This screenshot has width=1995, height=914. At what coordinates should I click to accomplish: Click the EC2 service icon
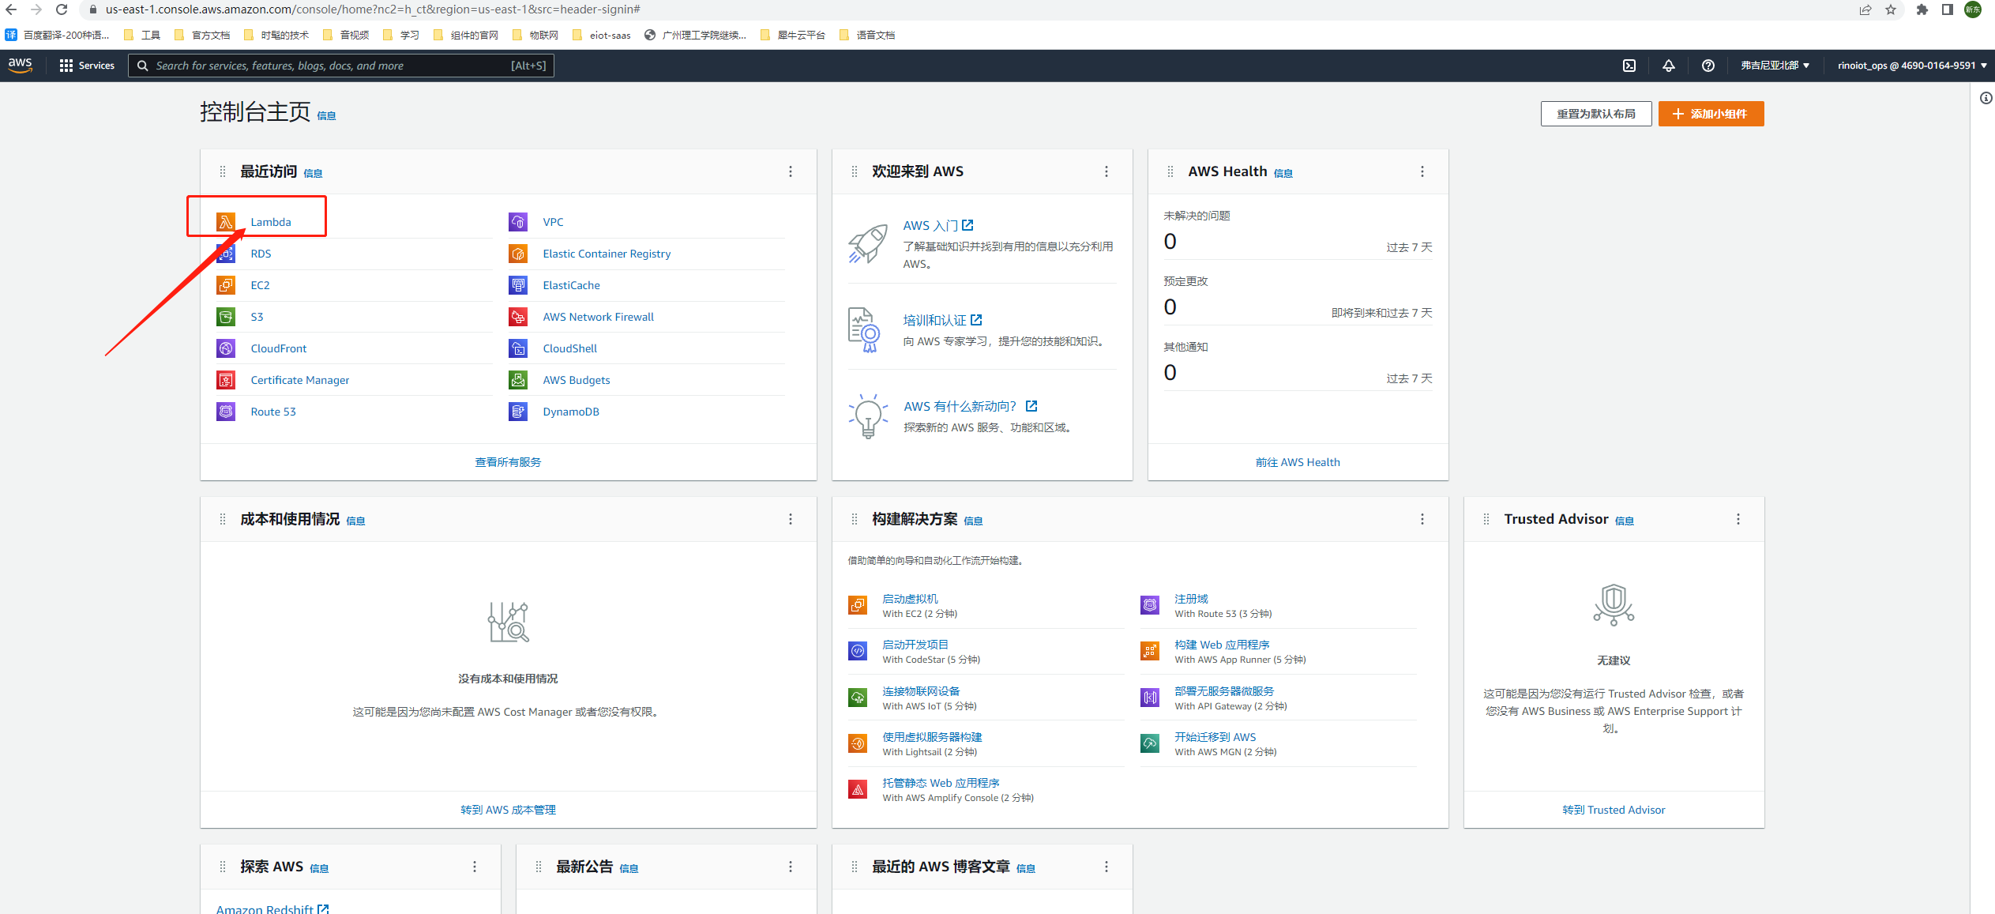(226, 285)
